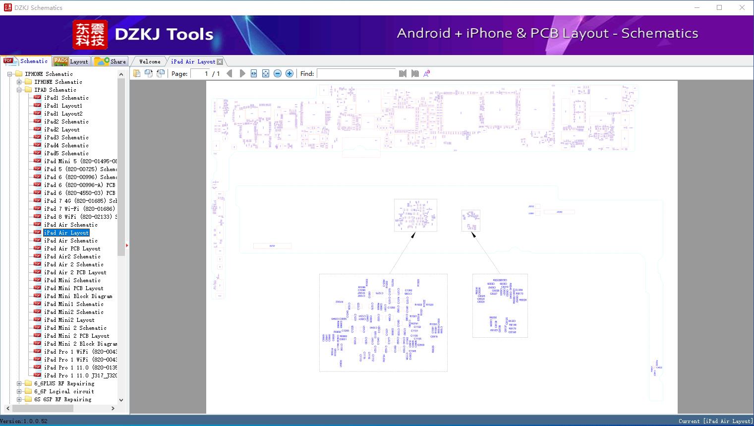Image resolution: width=754 pixels, height=426 pixels.
Task: Collapse the left panel with red arrow
Action: click(x=127, y=245)
